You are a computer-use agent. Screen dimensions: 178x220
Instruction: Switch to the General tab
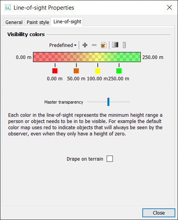pos(14,22)
